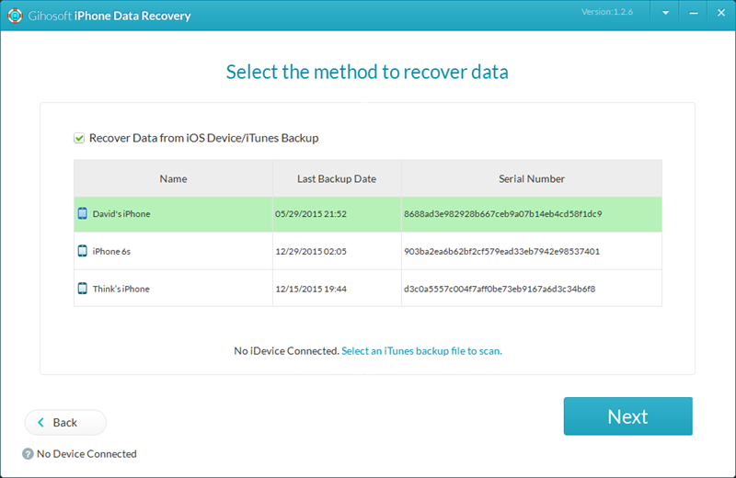Proceed with the Next button
Screen dimensions: 736x478
click(x=628, y=416)
